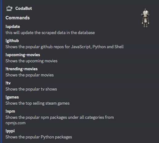The image size is (159, 143).
Task: Select the !trending-movies command heading
Action: 22,69
